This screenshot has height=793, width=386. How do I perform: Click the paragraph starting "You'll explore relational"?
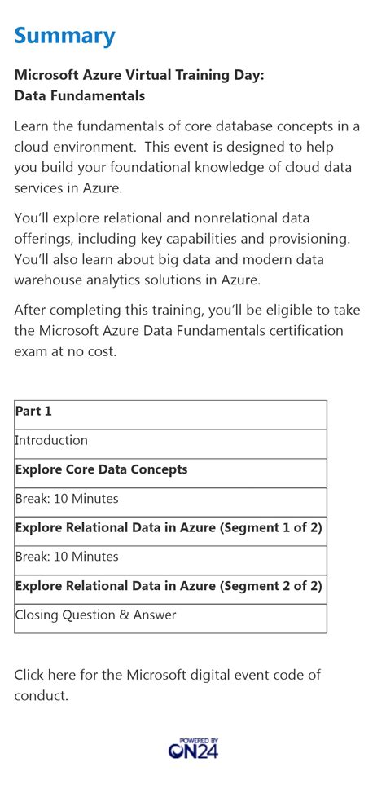coord(182,249)
